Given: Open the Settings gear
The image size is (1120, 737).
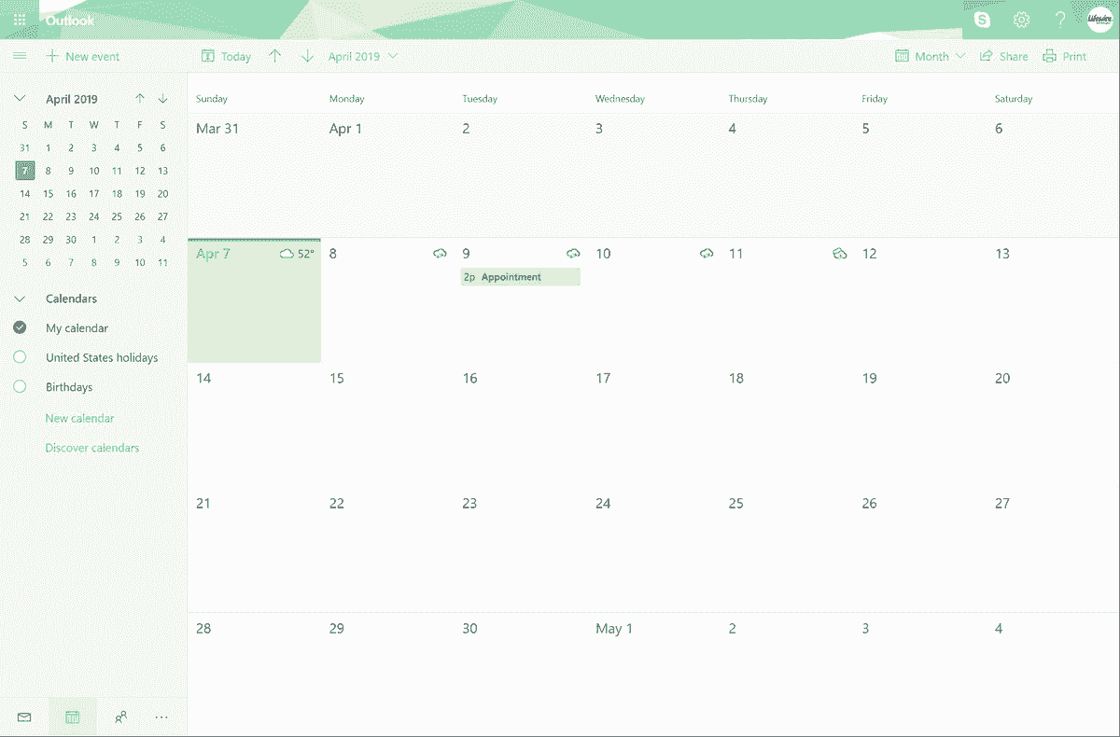Looking at the screenshot, I should [x=1021, y=19].
